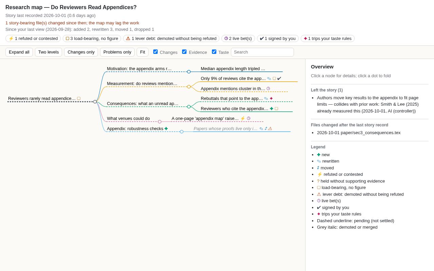This screenshot has height=271, width=434.
Task: Click the load-bearing no figure chip
Action: click(x=92, y=39)
